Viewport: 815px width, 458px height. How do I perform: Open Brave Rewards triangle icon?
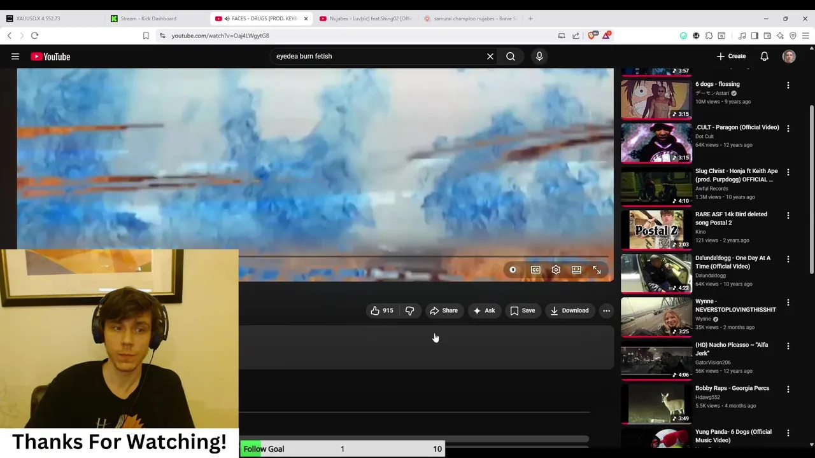[606, 36]
